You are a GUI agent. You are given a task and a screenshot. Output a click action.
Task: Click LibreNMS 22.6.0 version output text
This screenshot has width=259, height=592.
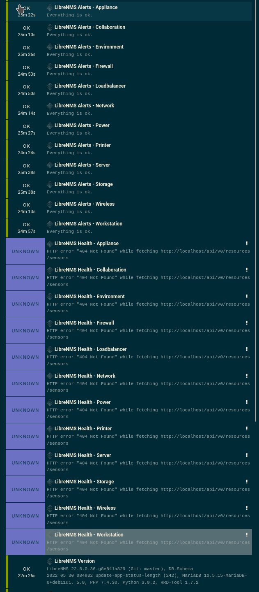tap(147, 576)
